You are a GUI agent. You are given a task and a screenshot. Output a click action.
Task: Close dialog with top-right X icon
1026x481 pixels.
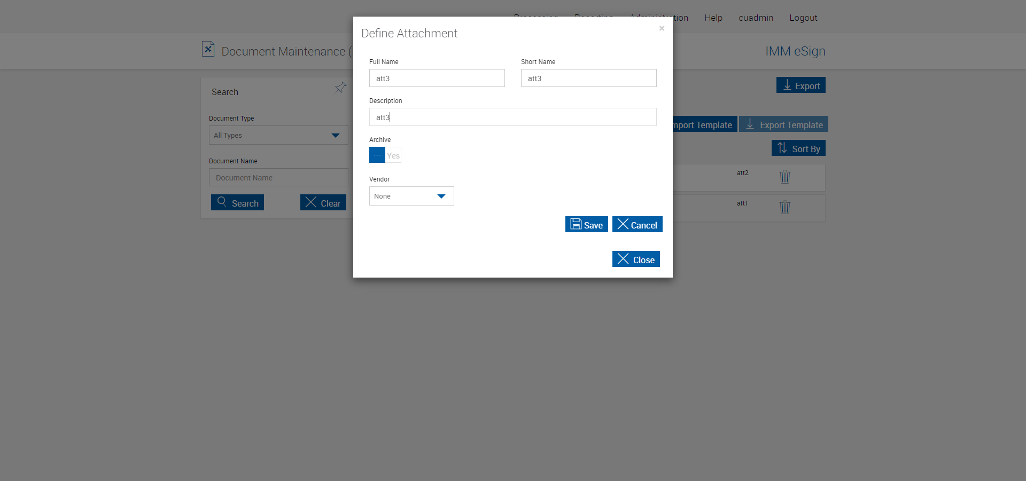662,28
